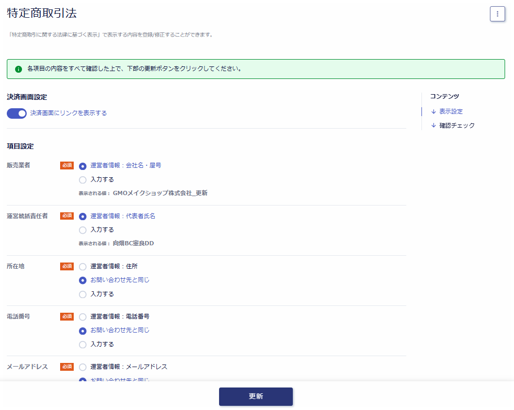
Task: Pick お問い合わせ先と同じ for 所在地
Action: point(83,280)
